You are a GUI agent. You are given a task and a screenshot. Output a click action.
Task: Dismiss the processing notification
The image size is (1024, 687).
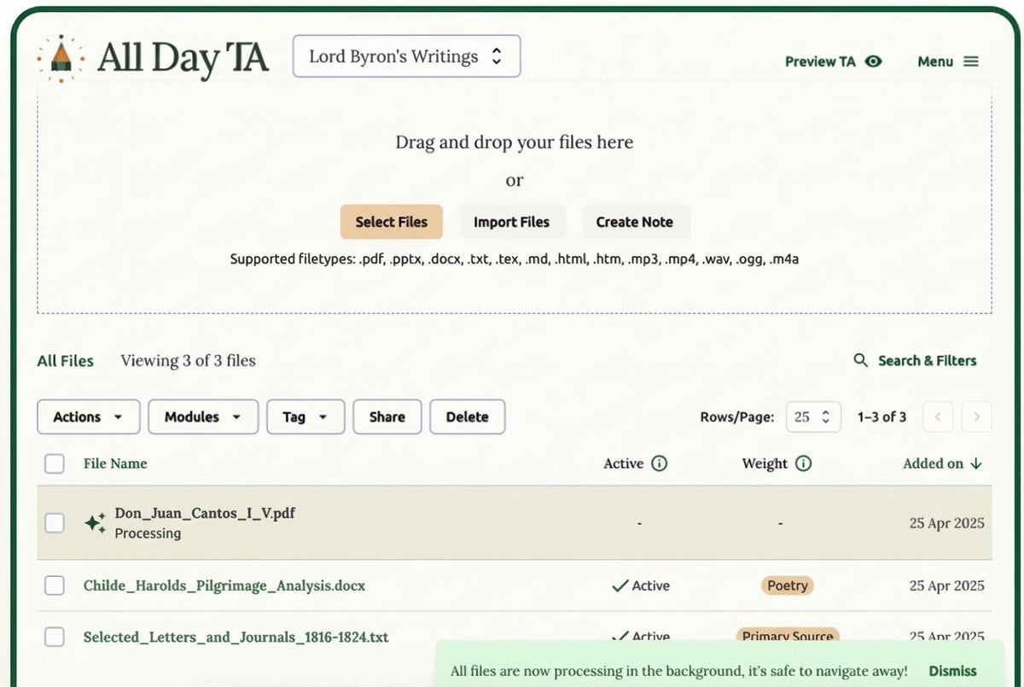pos(952,671)
